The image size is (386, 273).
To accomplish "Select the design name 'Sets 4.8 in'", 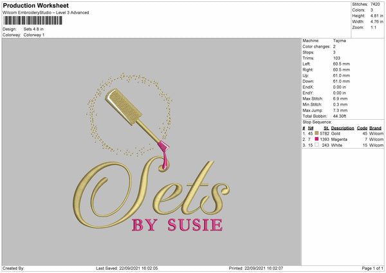I will point(33,29).
